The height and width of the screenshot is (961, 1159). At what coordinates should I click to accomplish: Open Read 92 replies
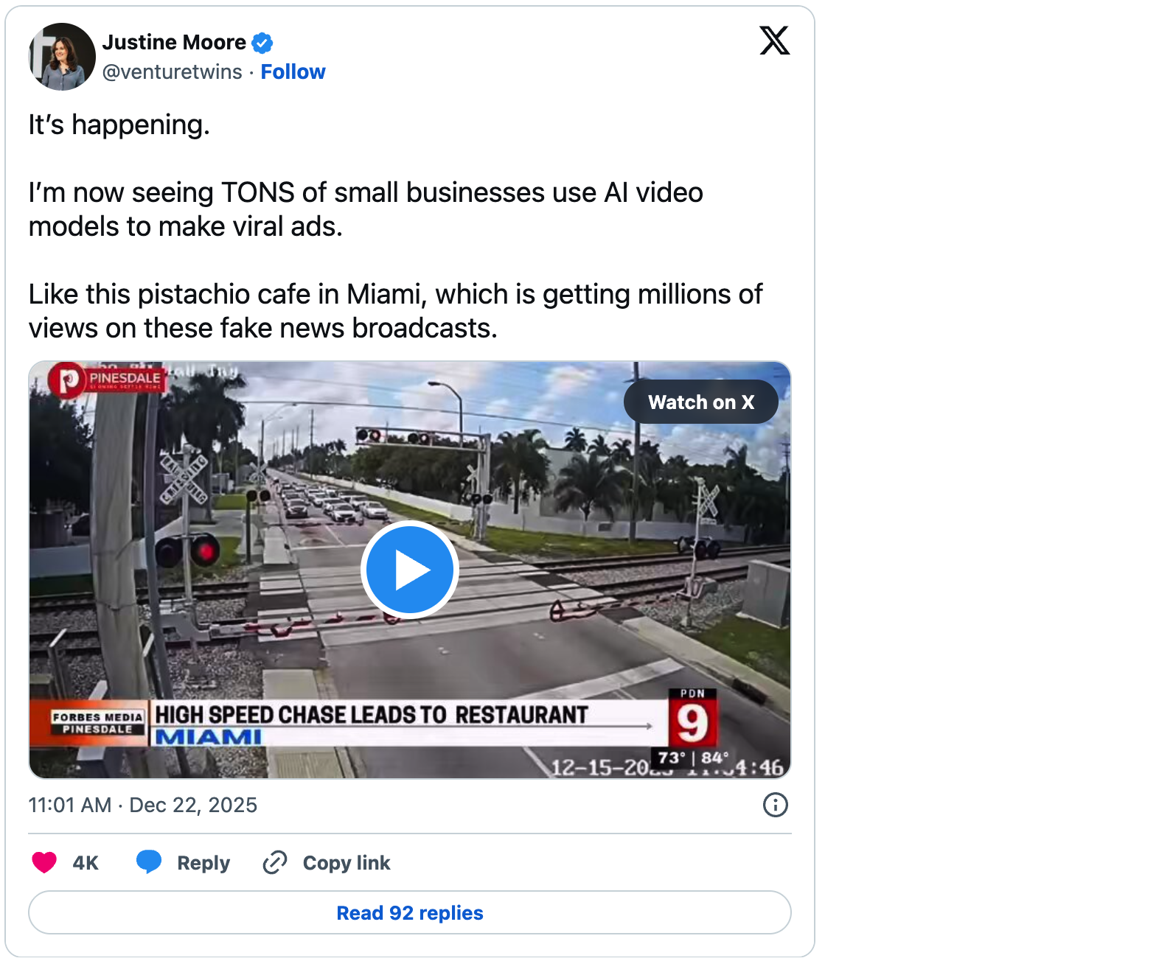pyautogui.click(x=410, y=912)
